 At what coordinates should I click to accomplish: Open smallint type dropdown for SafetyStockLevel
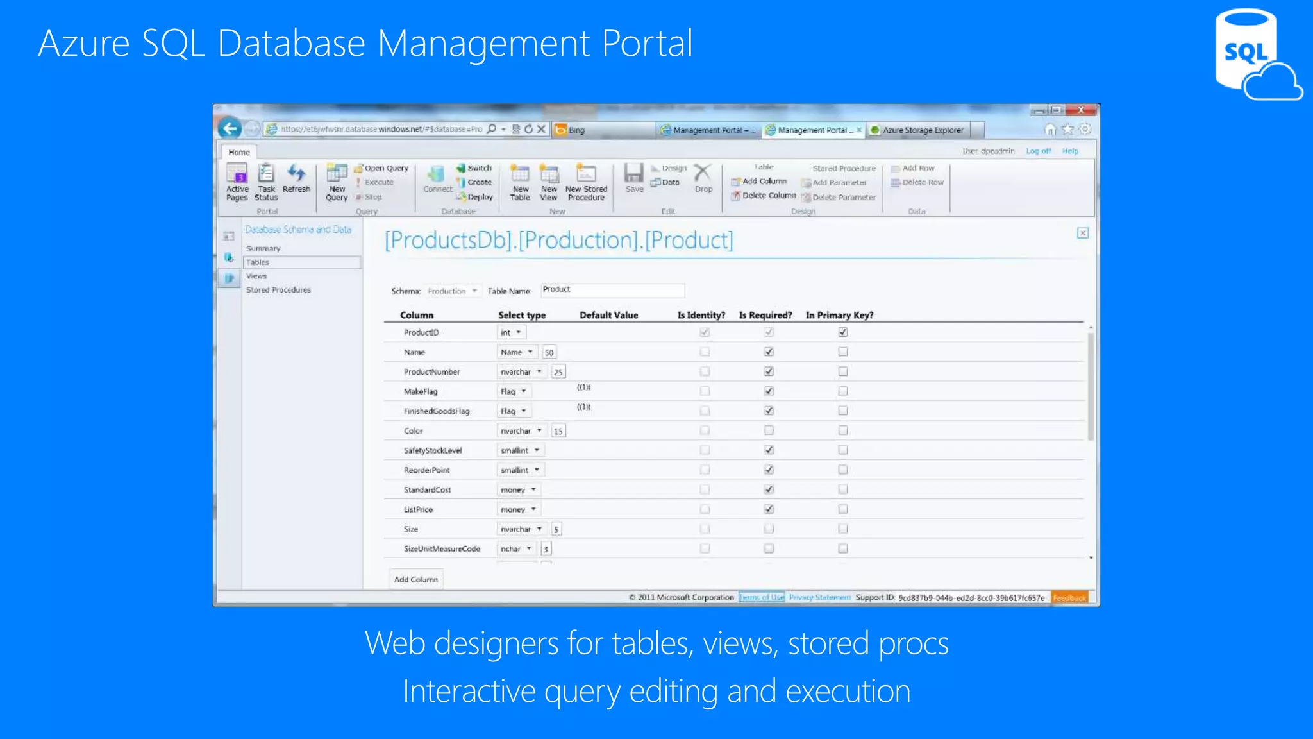(521, 450)
